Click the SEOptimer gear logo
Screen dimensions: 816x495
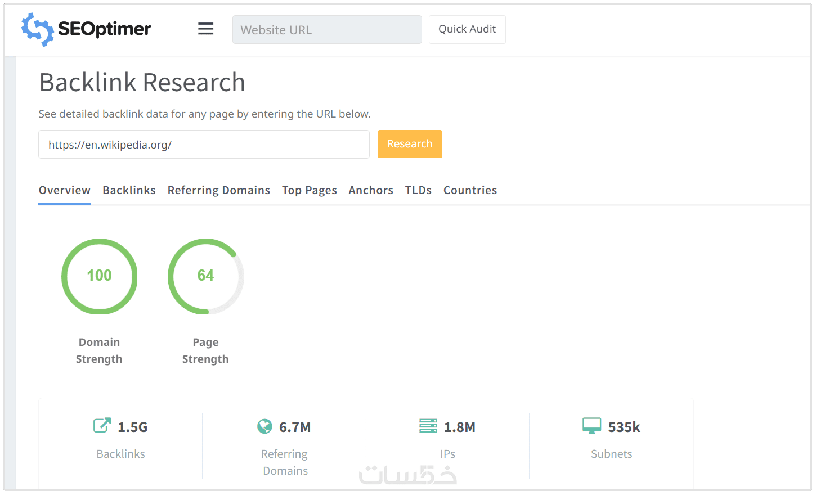point(38,29)
